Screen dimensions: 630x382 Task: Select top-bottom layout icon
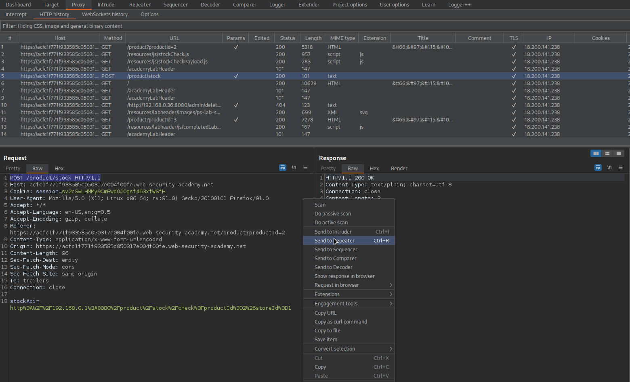(x=607, y=153)
